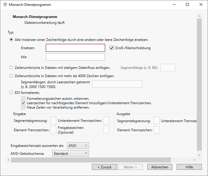Click the vertical scrollbar thumb

(199, 84)
